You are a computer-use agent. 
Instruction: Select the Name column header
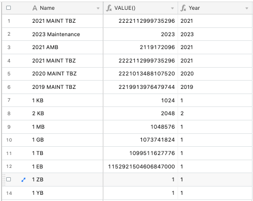coord(53,8)
